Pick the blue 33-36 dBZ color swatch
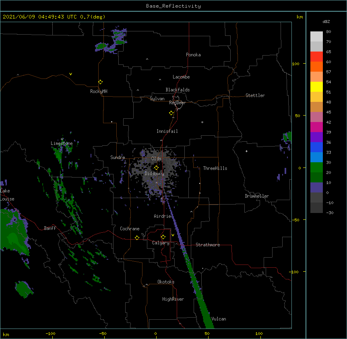This screenshot has height=339, width=347. [316, 147]
